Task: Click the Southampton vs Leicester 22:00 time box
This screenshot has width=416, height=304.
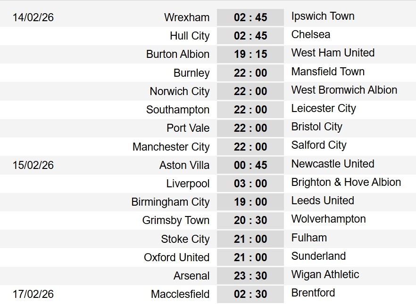Action: tap(250, 110)
